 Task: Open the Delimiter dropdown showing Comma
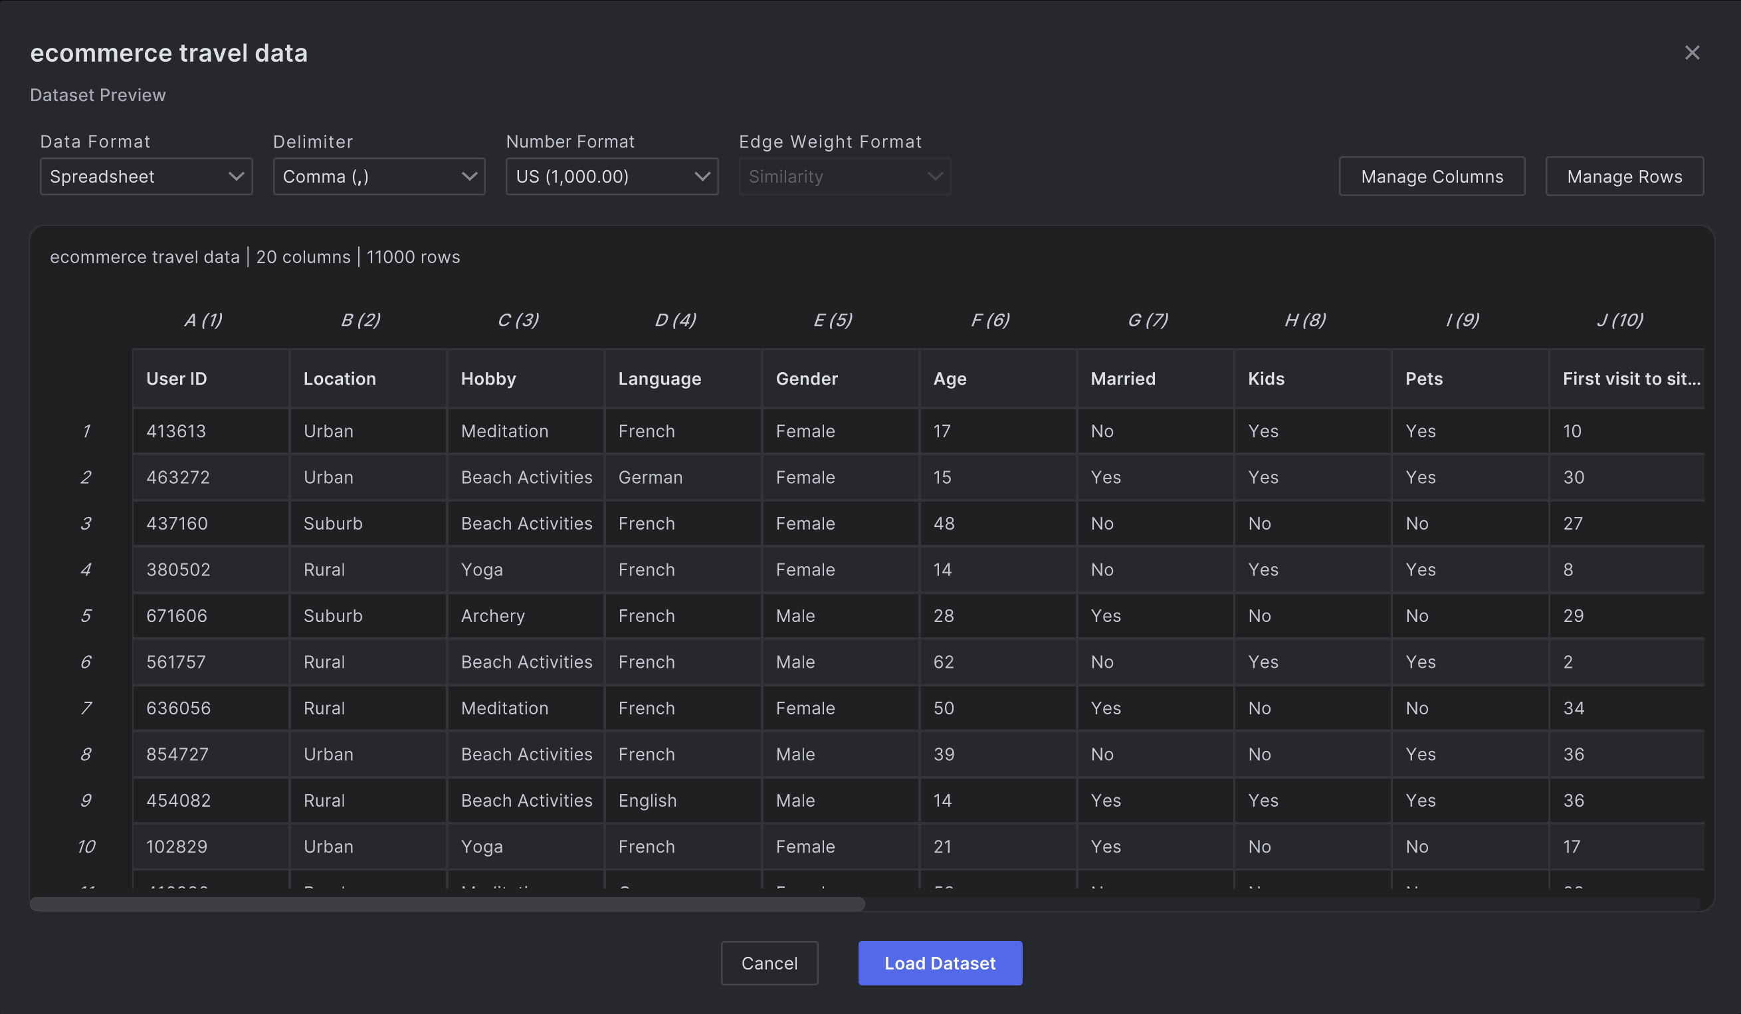(379, 176)
